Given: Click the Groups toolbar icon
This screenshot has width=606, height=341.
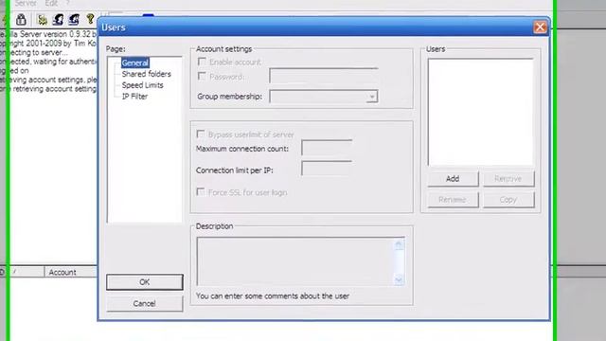Looking at the screenshot, I should point(74,19).
